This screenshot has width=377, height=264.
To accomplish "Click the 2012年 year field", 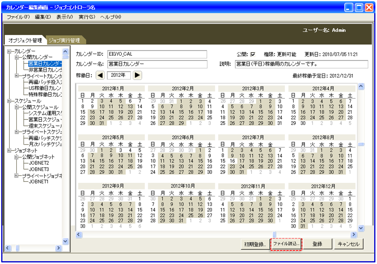I will (x=119, y=75).
